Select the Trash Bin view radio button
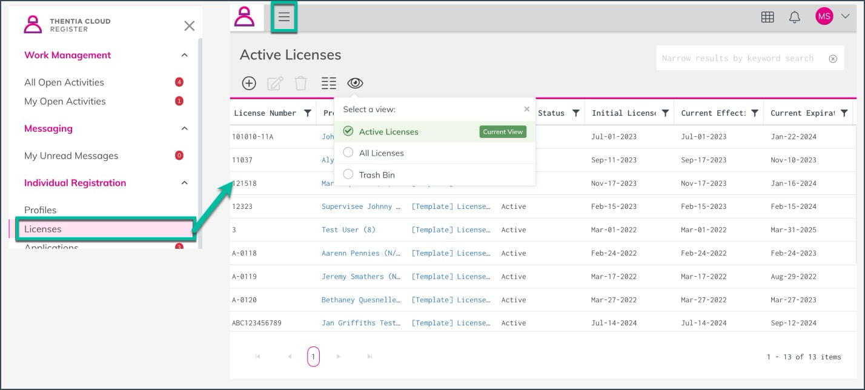This screenshot has width=865, height=390. tap(348, 174)
